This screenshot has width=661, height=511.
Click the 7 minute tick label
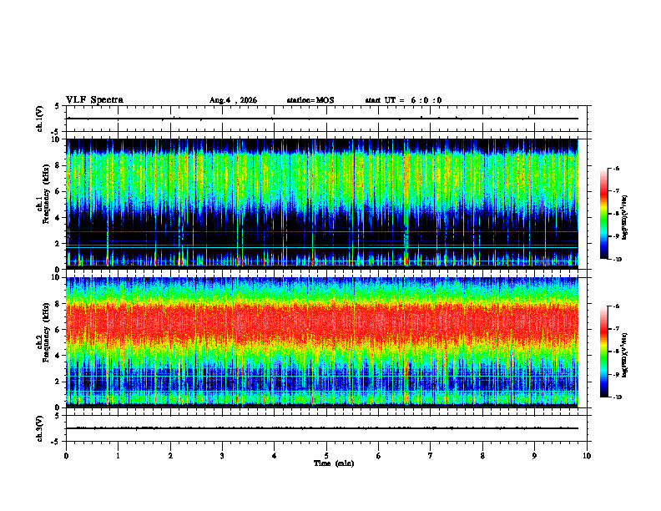click(431, 456)
